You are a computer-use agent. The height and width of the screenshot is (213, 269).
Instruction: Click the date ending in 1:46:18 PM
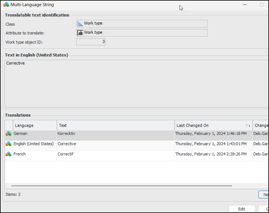(211, 133)
